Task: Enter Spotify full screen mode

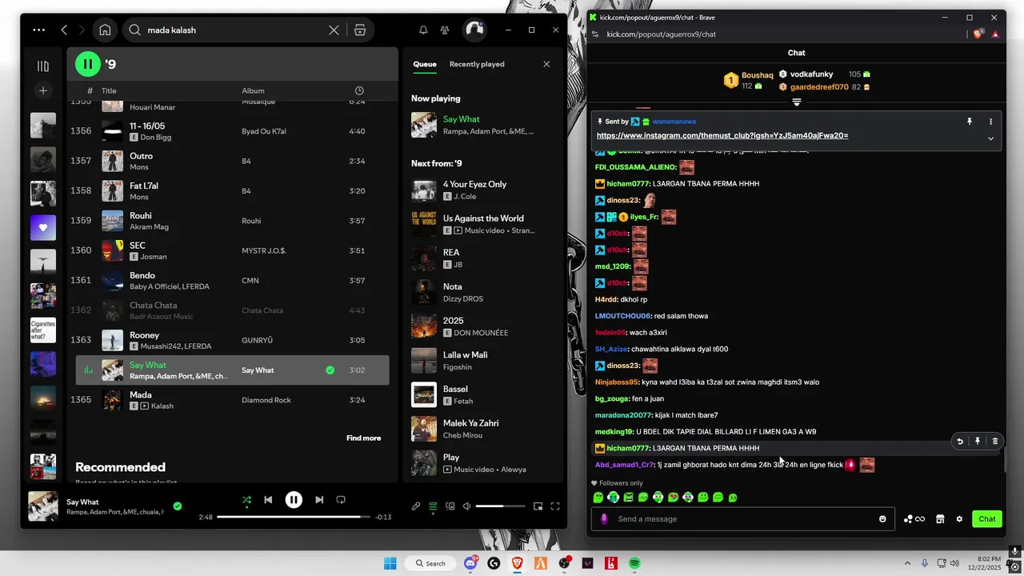Action: tap(555, 506)
